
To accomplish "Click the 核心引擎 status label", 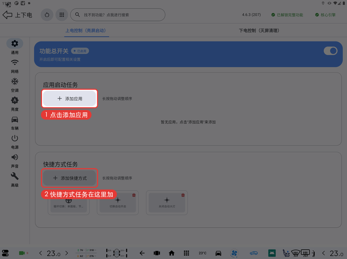I will point(325,15).
